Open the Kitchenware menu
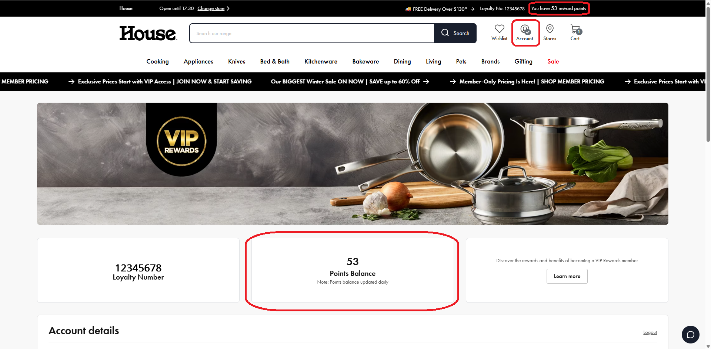 [x=321, y=61]
